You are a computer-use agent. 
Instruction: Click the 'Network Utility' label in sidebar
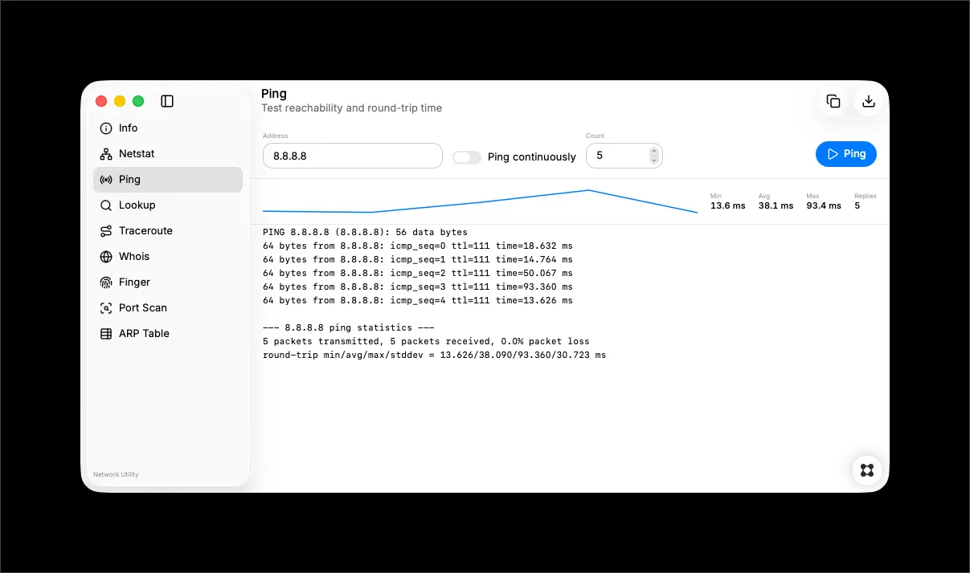pyautogui.click(x=116, y=474)
